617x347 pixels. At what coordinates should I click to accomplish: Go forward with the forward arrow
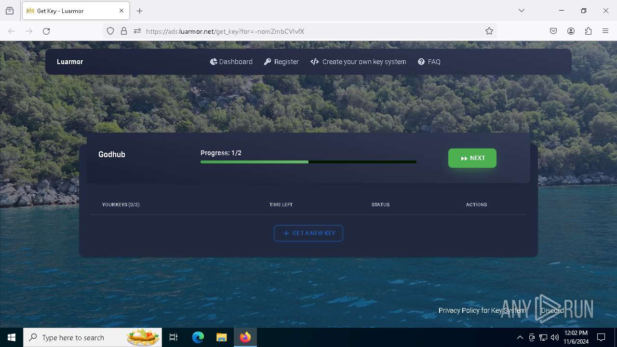(29, 31)
